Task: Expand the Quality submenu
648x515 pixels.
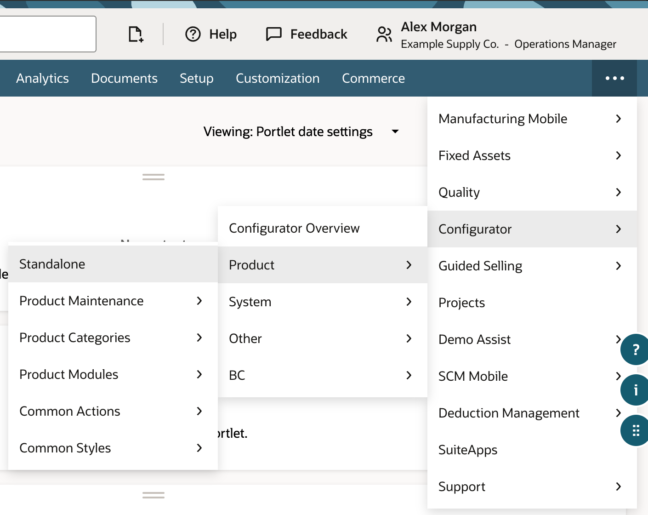Action: [x=532, y=192]
